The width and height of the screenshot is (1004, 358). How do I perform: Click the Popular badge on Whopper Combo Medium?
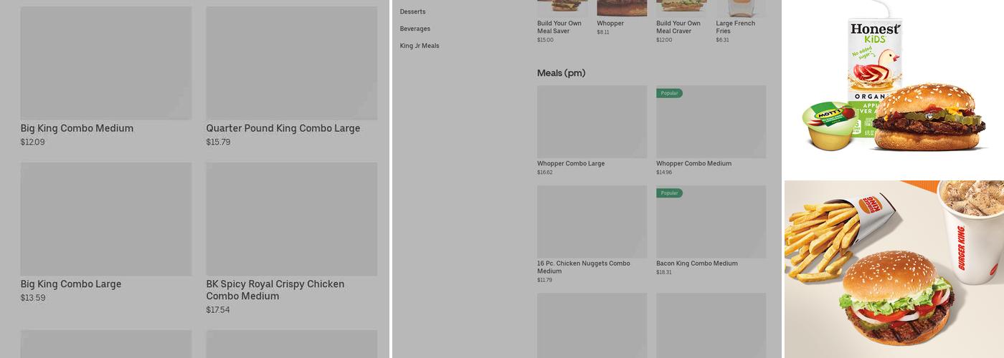coord(669,93)
